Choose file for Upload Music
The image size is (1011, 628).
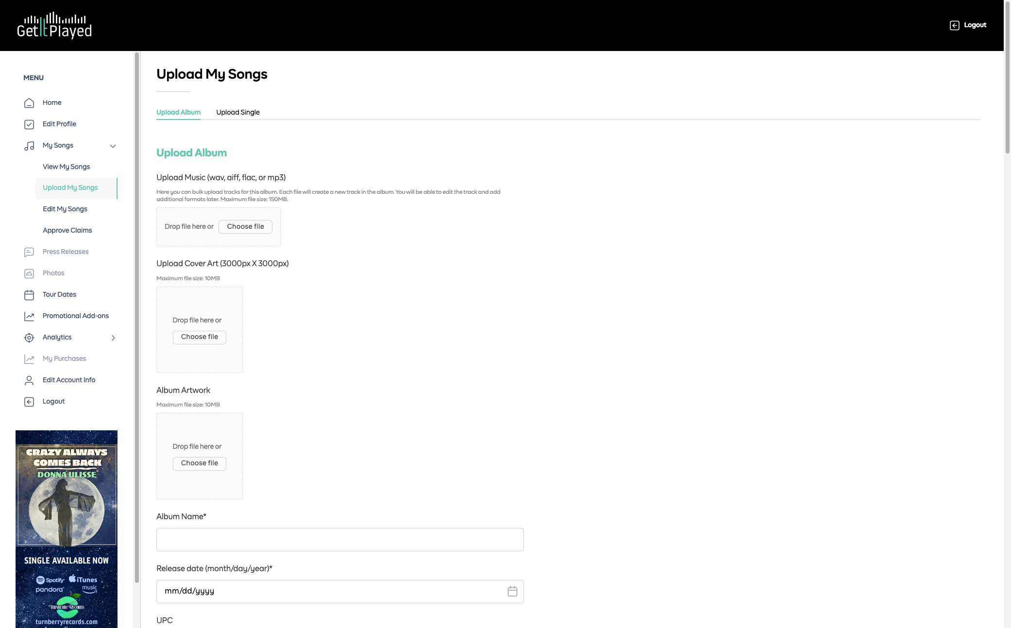click(245, 227)
